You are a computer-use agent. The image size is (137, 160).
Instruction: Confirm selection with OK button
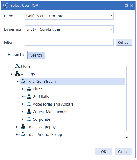tap(104, 152)
